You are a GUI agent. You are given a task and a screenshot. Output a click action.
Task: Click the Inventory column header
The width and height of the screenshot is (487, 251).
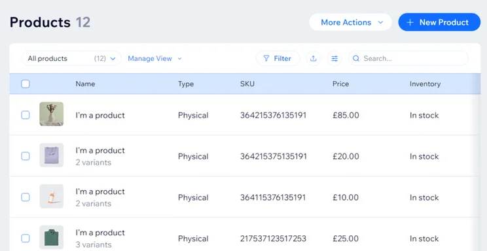(x=425, y=84)
